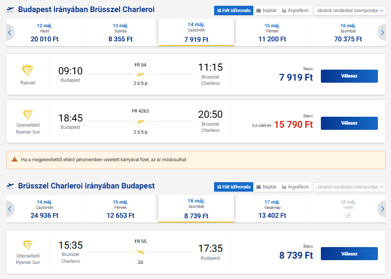Select return date 15 máj. Péntek
Screen dimensions: 391x279
[x=120, y=208]
